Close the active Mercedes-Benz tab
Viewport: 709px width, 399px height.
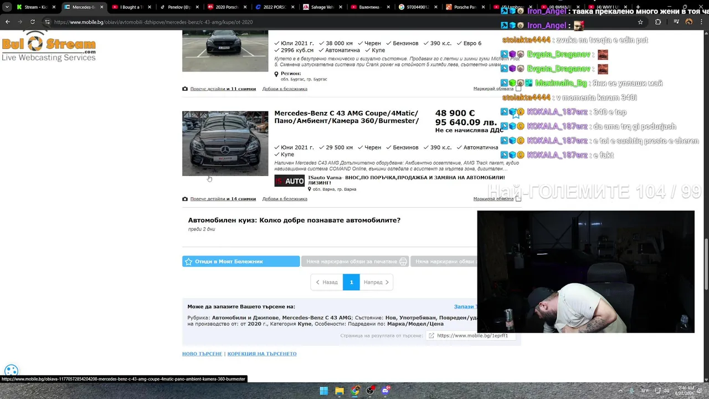[x=101, y=7]
